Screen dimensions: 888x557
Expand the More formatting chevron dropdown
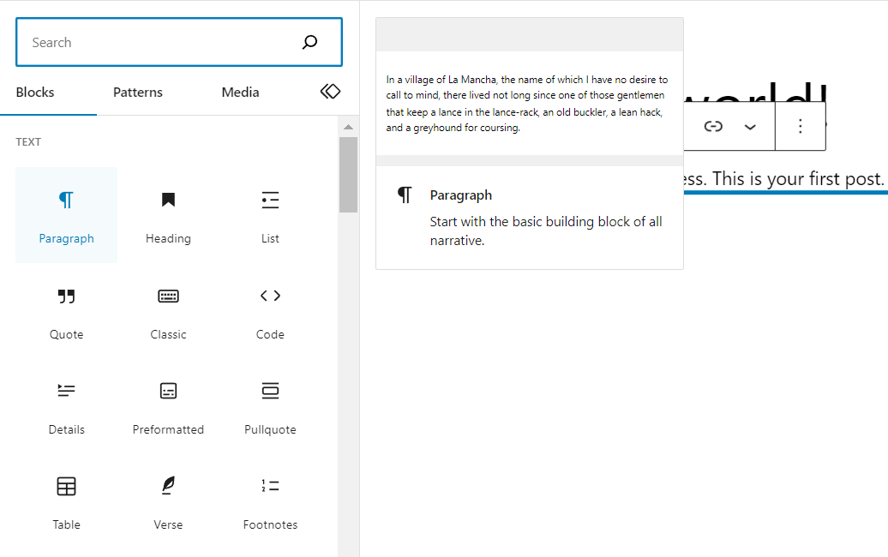coord(750,127)
